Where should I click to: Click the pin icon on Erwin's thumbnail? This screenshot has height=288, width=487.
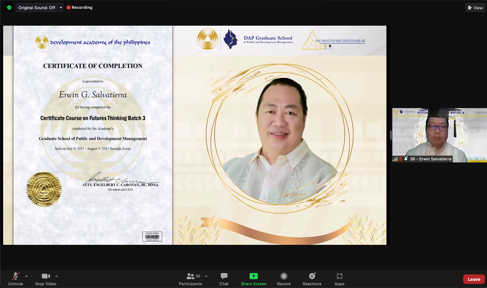point(406,159)
